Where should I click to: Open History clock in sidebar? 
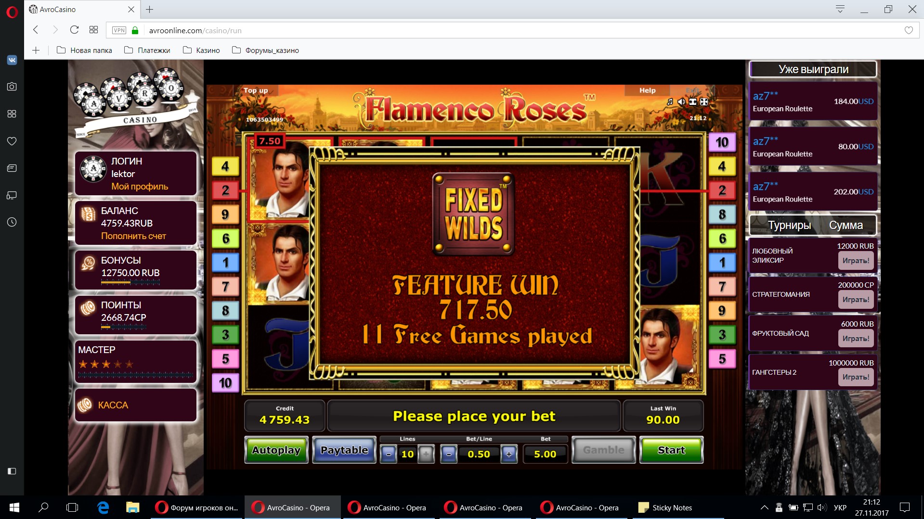(12, 222)
